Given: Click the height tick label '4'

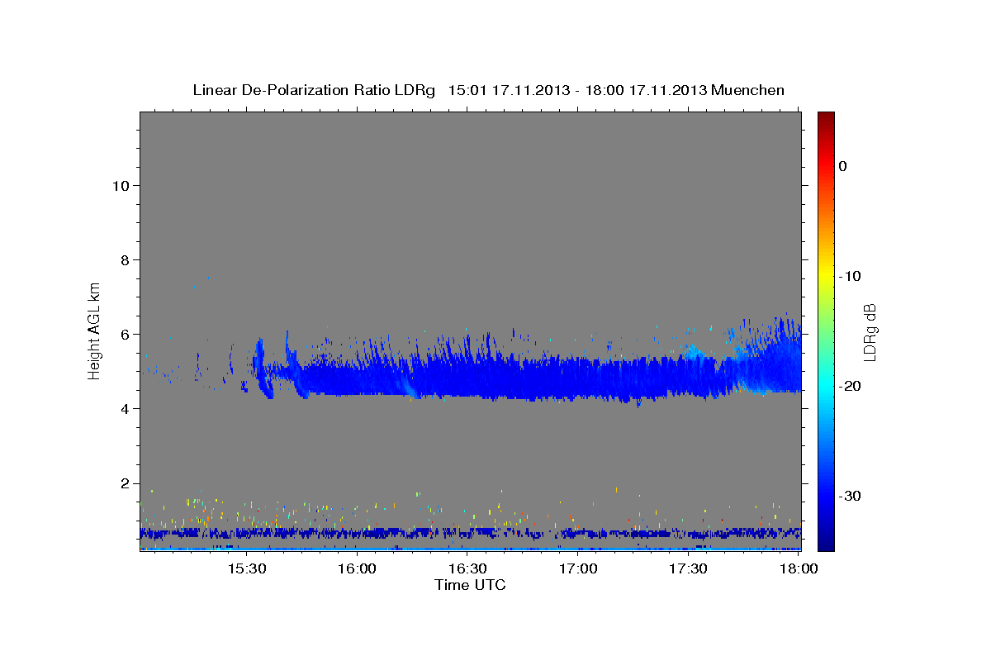Looking at the screenshot, I should (x=125, y=409).
